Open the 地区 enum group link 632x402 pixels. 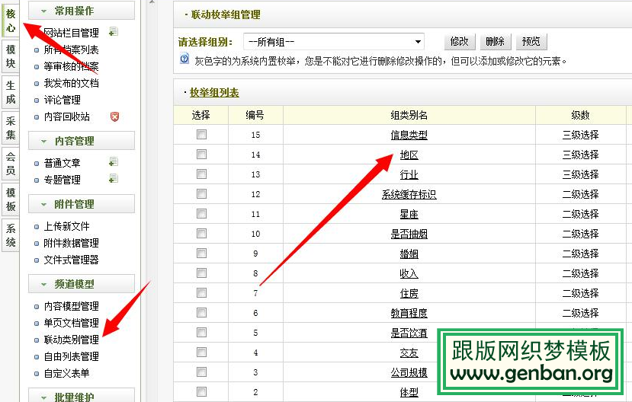(409, 155)
